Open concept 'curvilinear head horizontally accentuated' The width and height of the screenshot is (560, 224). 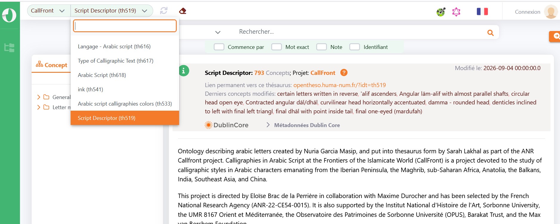(x=373, y=102)
